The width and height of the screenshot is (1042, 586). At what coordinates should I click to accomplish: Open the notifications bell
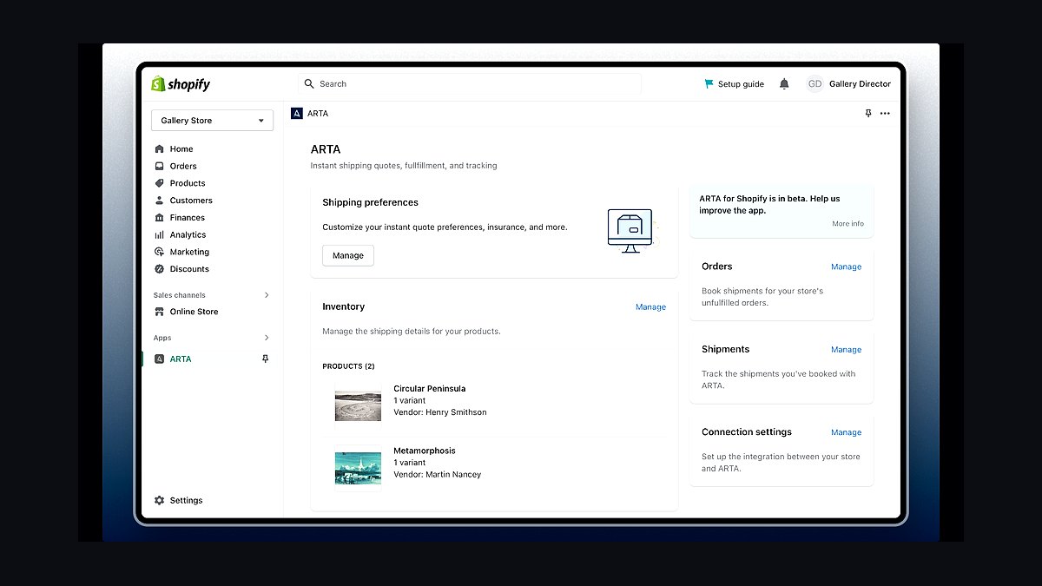pos(784,84)
